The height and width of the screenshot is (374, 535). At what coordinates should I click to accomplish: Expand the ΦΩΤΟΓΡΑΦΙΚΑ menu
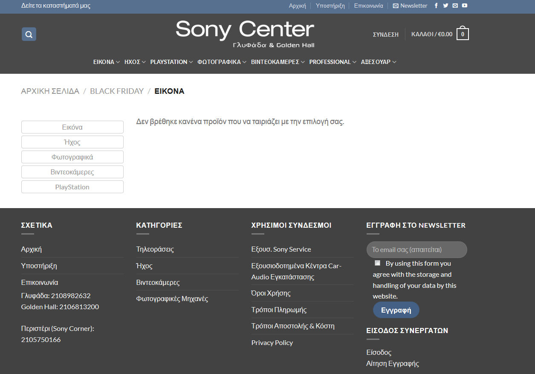coord(222,62)
